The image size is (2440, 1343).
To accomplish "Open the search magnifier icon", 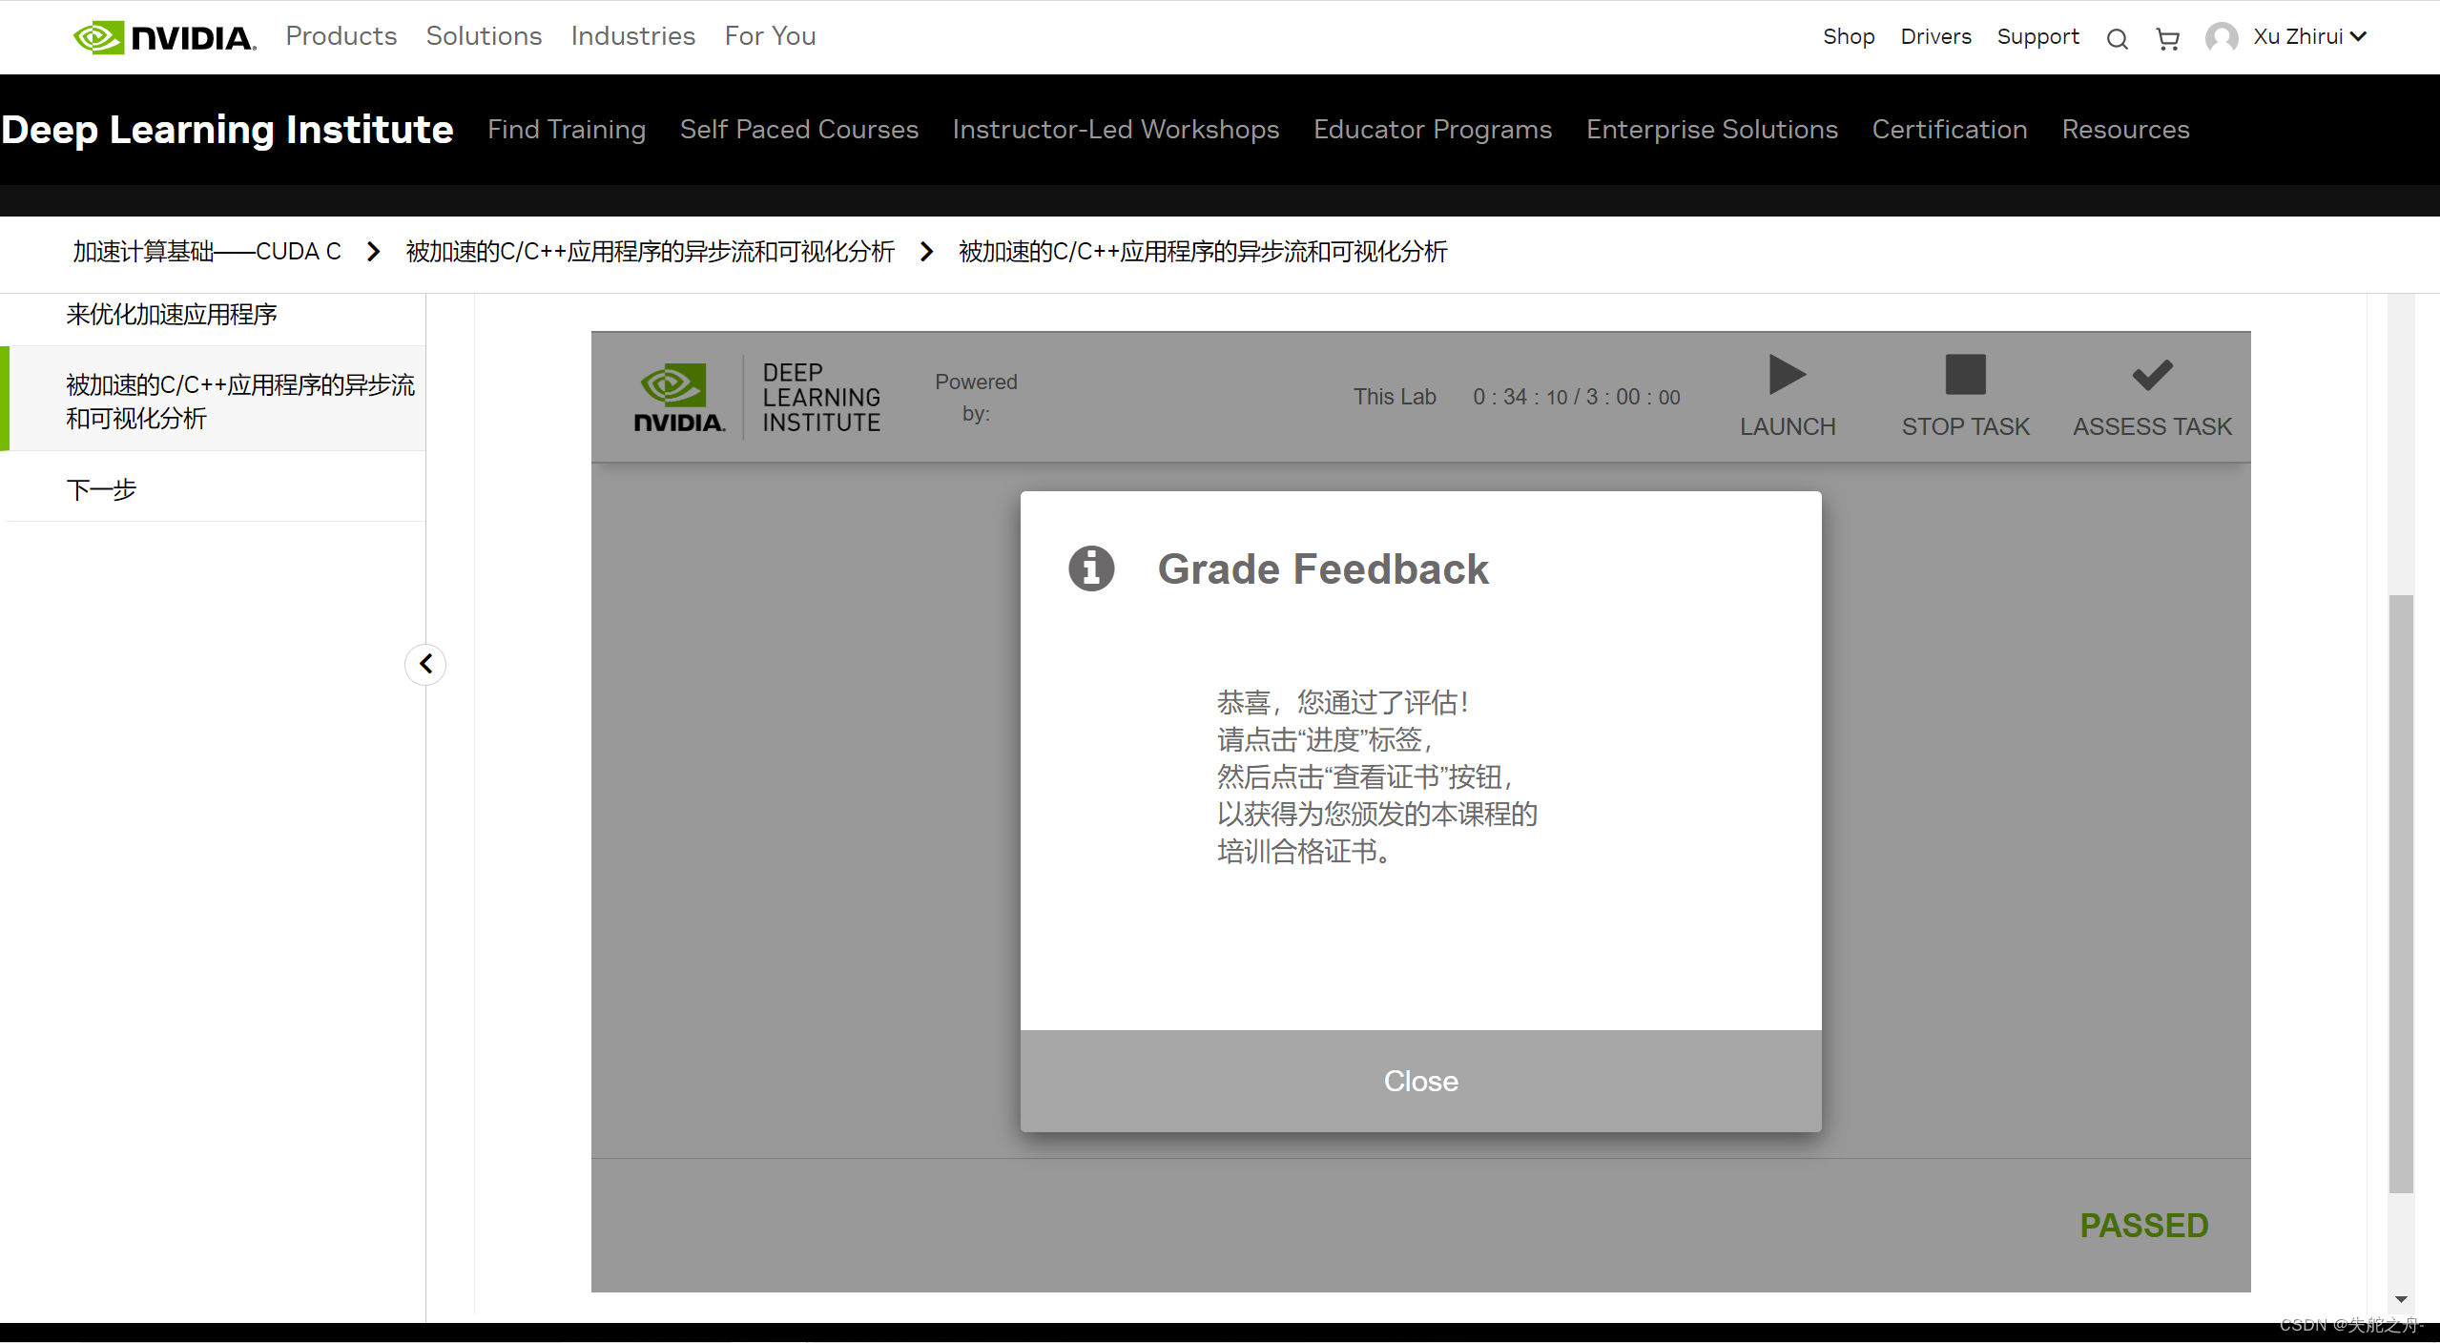I will pyautogui.click(x=2117, y=39).
